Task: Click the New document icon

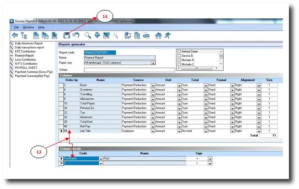Action: [37, 35]
